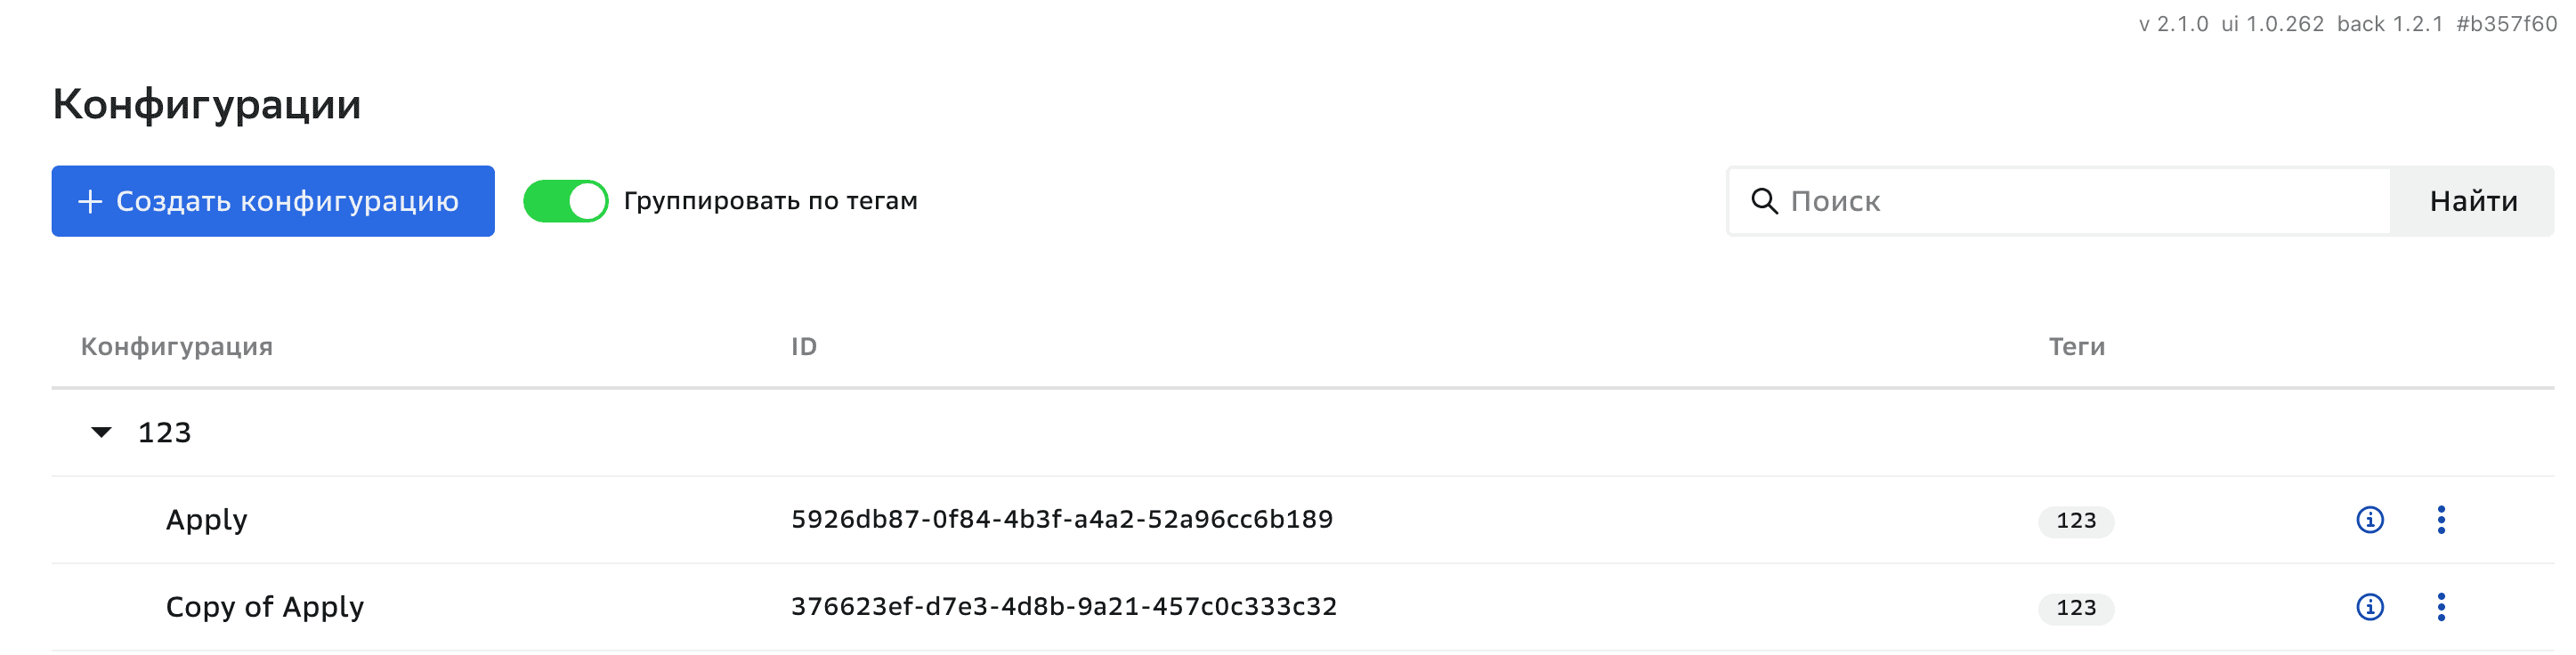The width and height of the screenshot is (2576, 655).
Task: Click the 123 tag chip in Apply row
Action: (2075, 521)
